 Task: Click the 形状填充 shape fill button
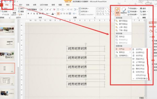coord(133,8)
